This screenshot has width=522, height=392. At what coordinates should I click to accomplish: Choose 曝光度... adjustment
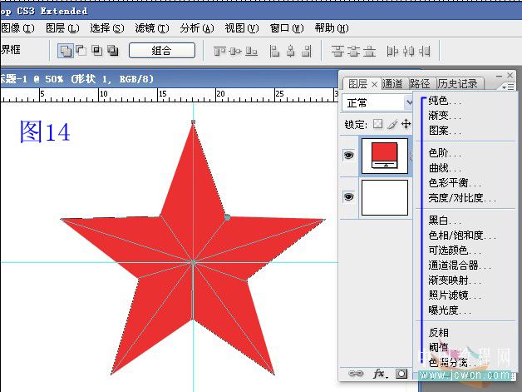point(450,310)
